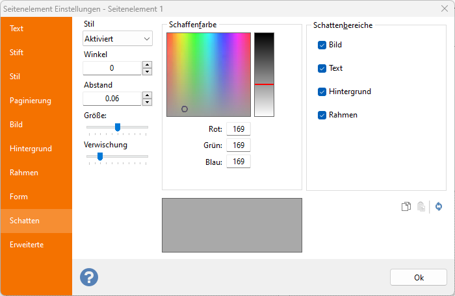Expand the Stil dropdown showing Aktiviert
This screenshot has width=455, height=296.
point(118,39)
